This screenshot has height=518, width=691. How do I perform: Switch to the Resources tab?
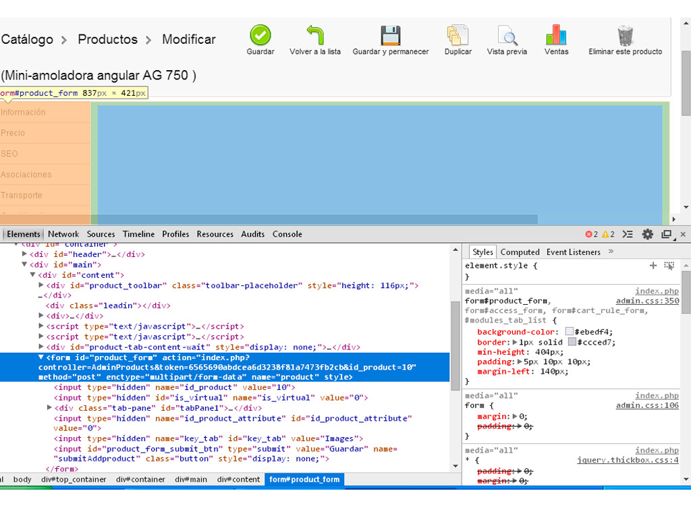pos(215,234)
